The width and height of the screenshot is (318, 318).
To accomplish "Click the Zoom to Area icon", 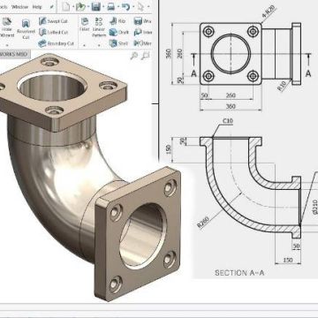I will point(146,56).
